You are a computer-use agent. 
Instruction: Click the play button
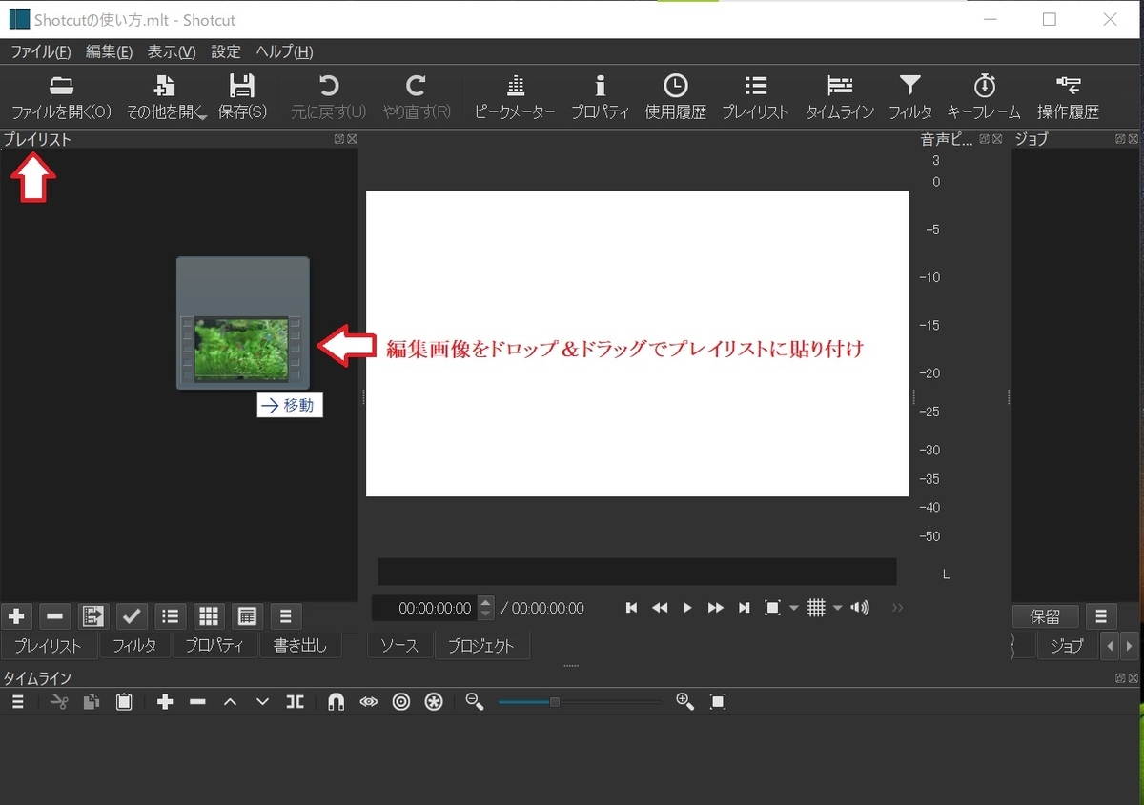[x=687, y=608]
